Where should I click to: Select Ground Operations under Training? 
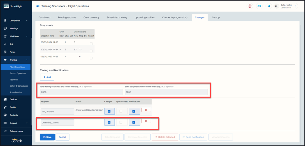(18, 73)
